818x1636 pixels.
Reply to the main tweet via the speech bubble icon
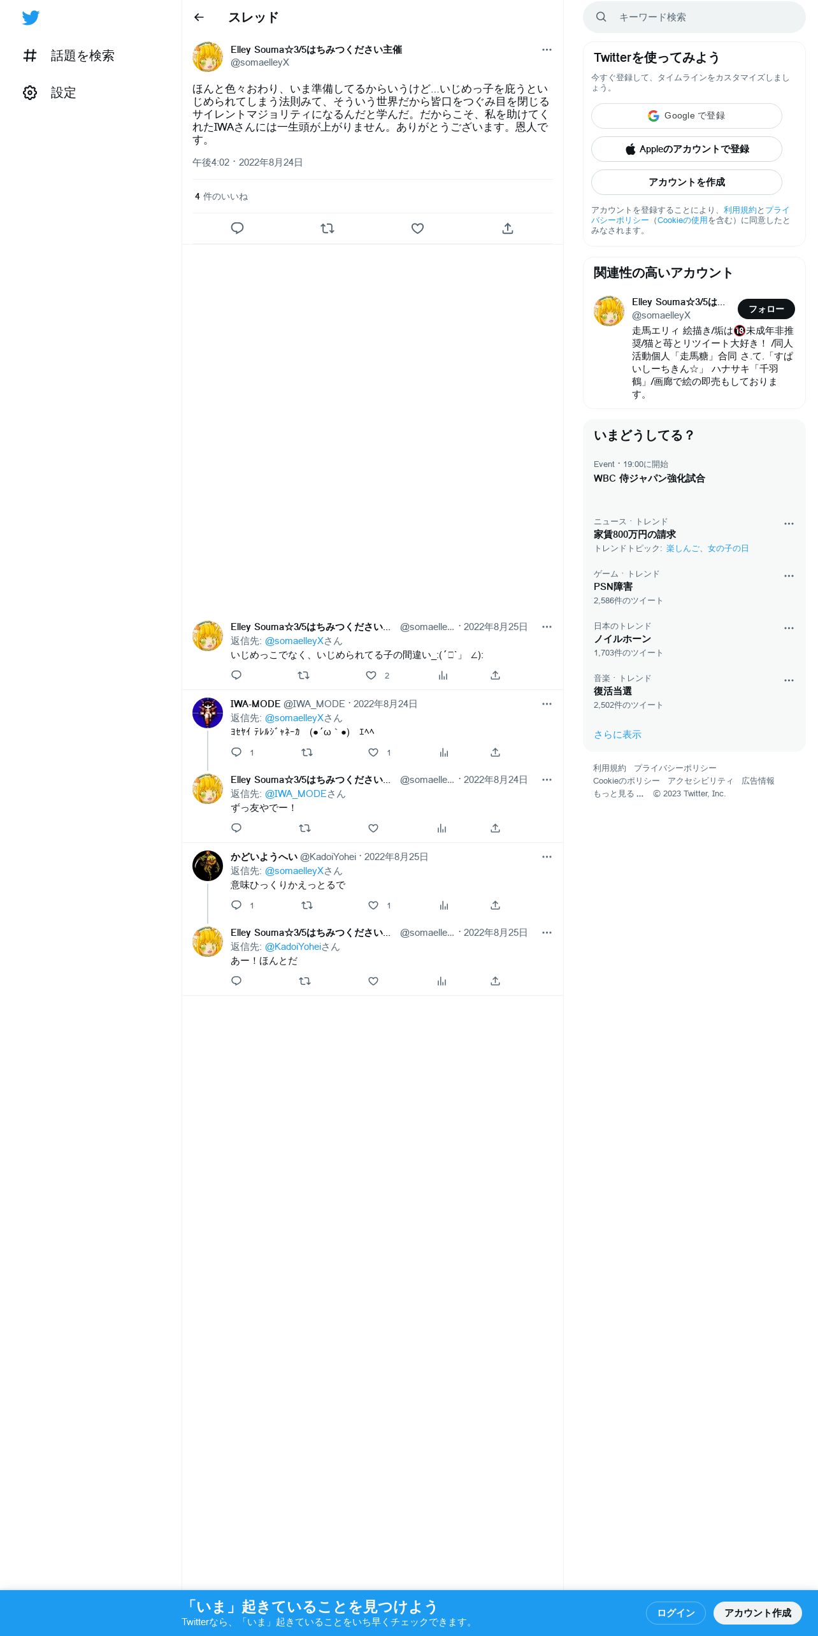tap(237, 228)
